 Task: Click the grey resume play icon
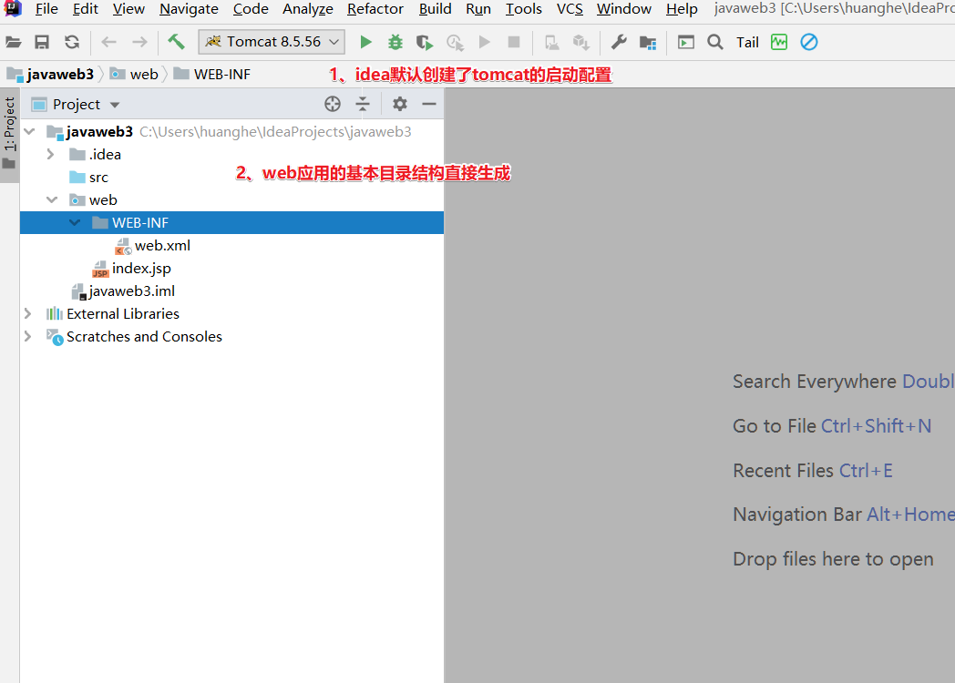click(484, 42)
